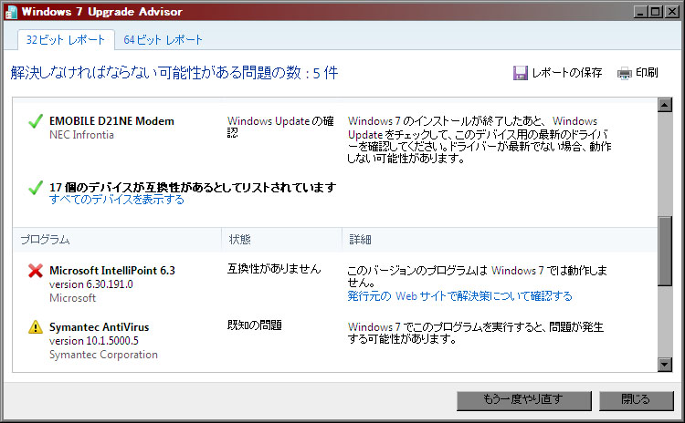Click the scrollbar down arrow
685x423 pixels.
665,365
